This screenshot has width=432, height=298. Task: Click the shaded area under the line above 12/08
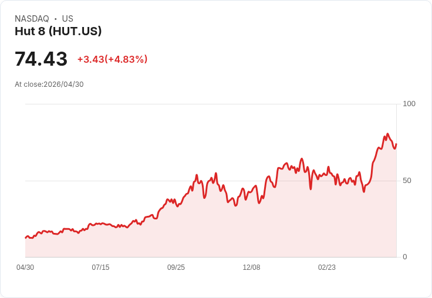tap(251, 226)
